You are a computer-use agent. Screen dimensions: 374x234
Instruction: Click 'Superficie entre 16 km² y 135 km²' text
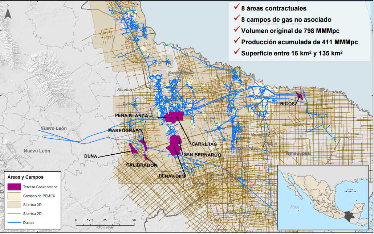click(x=292, y=53)
